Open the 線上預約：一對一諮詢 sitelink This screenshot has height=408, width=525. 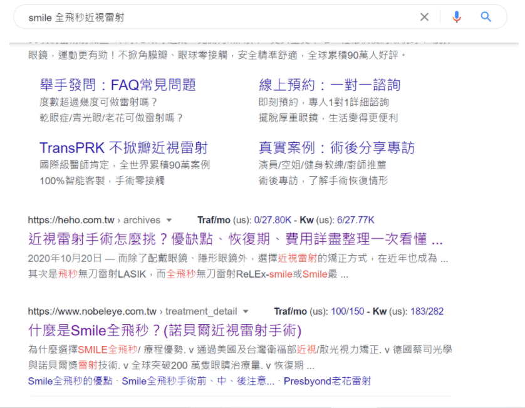tap(330, 85)
